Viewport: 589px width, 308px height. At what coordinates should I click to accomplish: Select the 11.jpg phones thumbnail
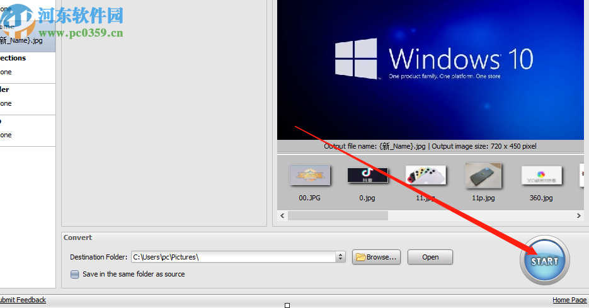(426, 175)
